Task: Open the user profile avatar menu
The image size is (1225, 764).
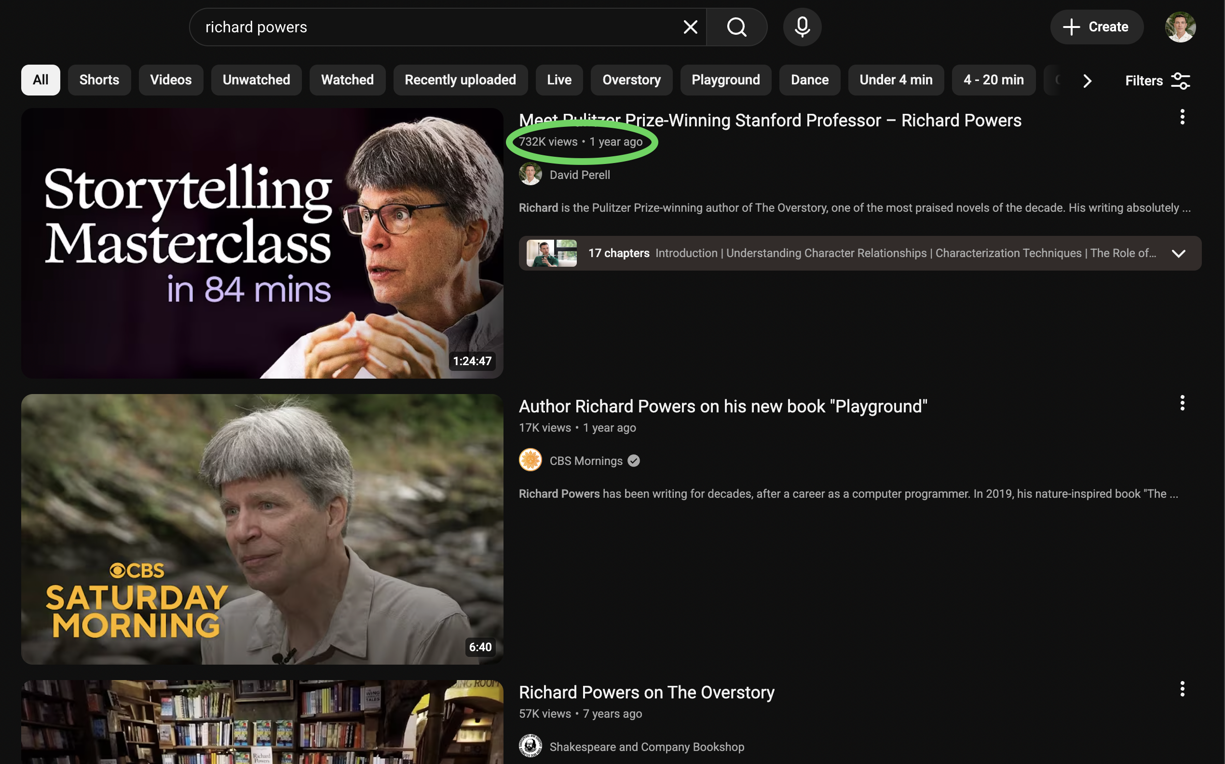Action: tap(1180, 27)
